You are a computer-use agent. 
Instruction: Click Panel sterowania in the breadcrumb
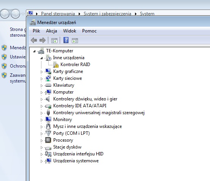(x=58, y=14)
